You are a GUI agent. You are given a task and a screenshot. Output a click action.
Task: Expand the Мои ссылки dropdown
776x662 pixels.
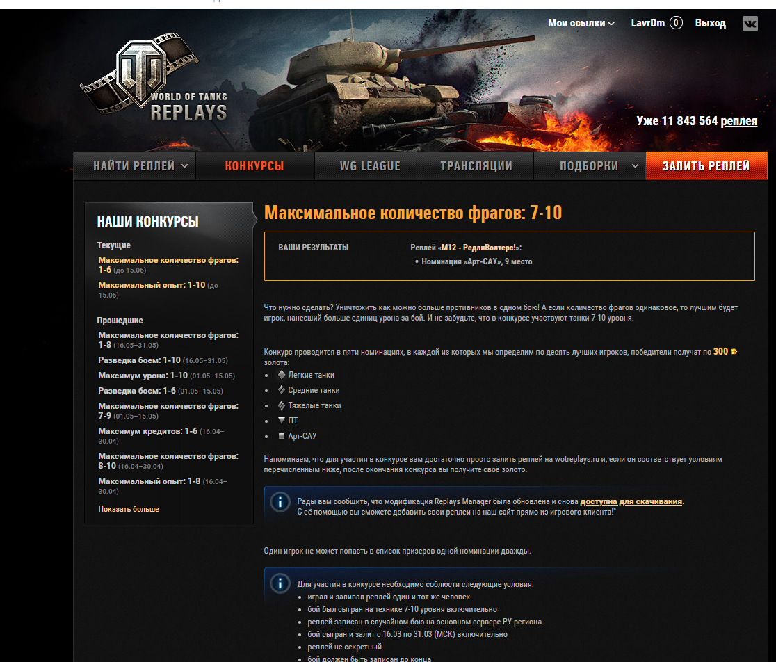tap(581, 23)
